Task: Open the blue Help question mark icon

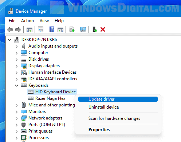Action: click(x=52, y=29)
